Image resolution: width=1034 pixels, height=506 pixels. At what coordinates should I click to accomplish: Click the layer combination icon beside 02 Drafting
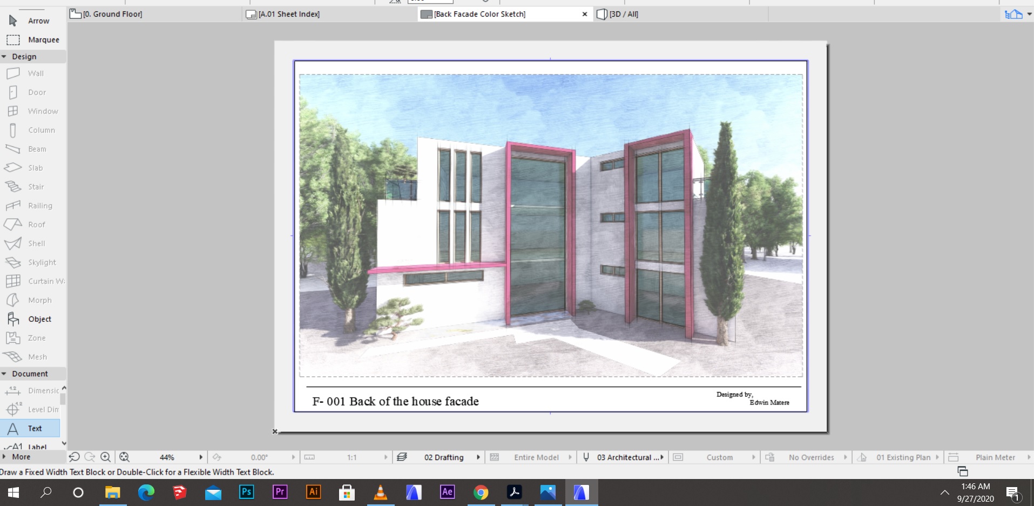coord(402,457)
